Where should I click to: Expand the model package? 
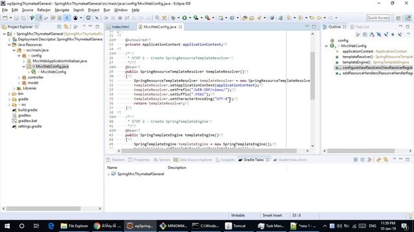coord(19,83)
